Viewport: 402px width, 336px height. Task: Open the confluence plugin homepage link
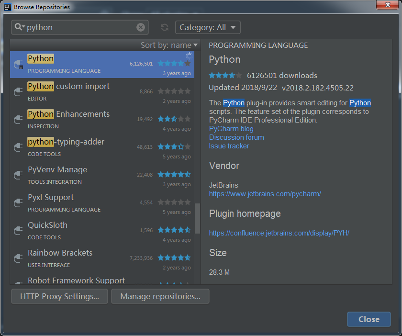279,233
